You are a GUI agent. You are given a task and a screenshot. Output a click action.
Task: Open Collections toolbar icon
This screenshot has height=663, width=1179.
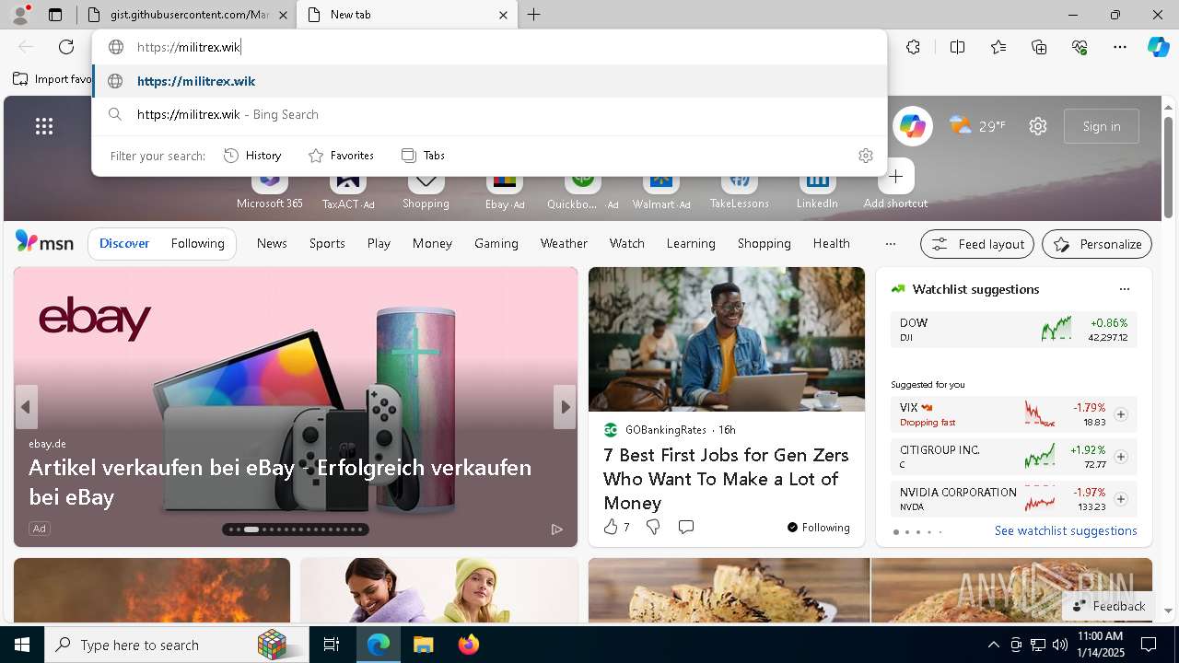[x=1039, y=47]
